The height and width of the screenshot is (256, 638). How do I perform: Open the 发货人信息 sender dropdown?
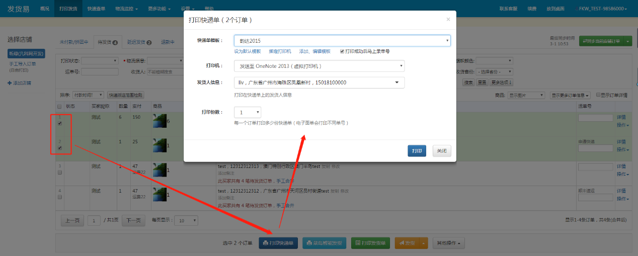point(319,82)
